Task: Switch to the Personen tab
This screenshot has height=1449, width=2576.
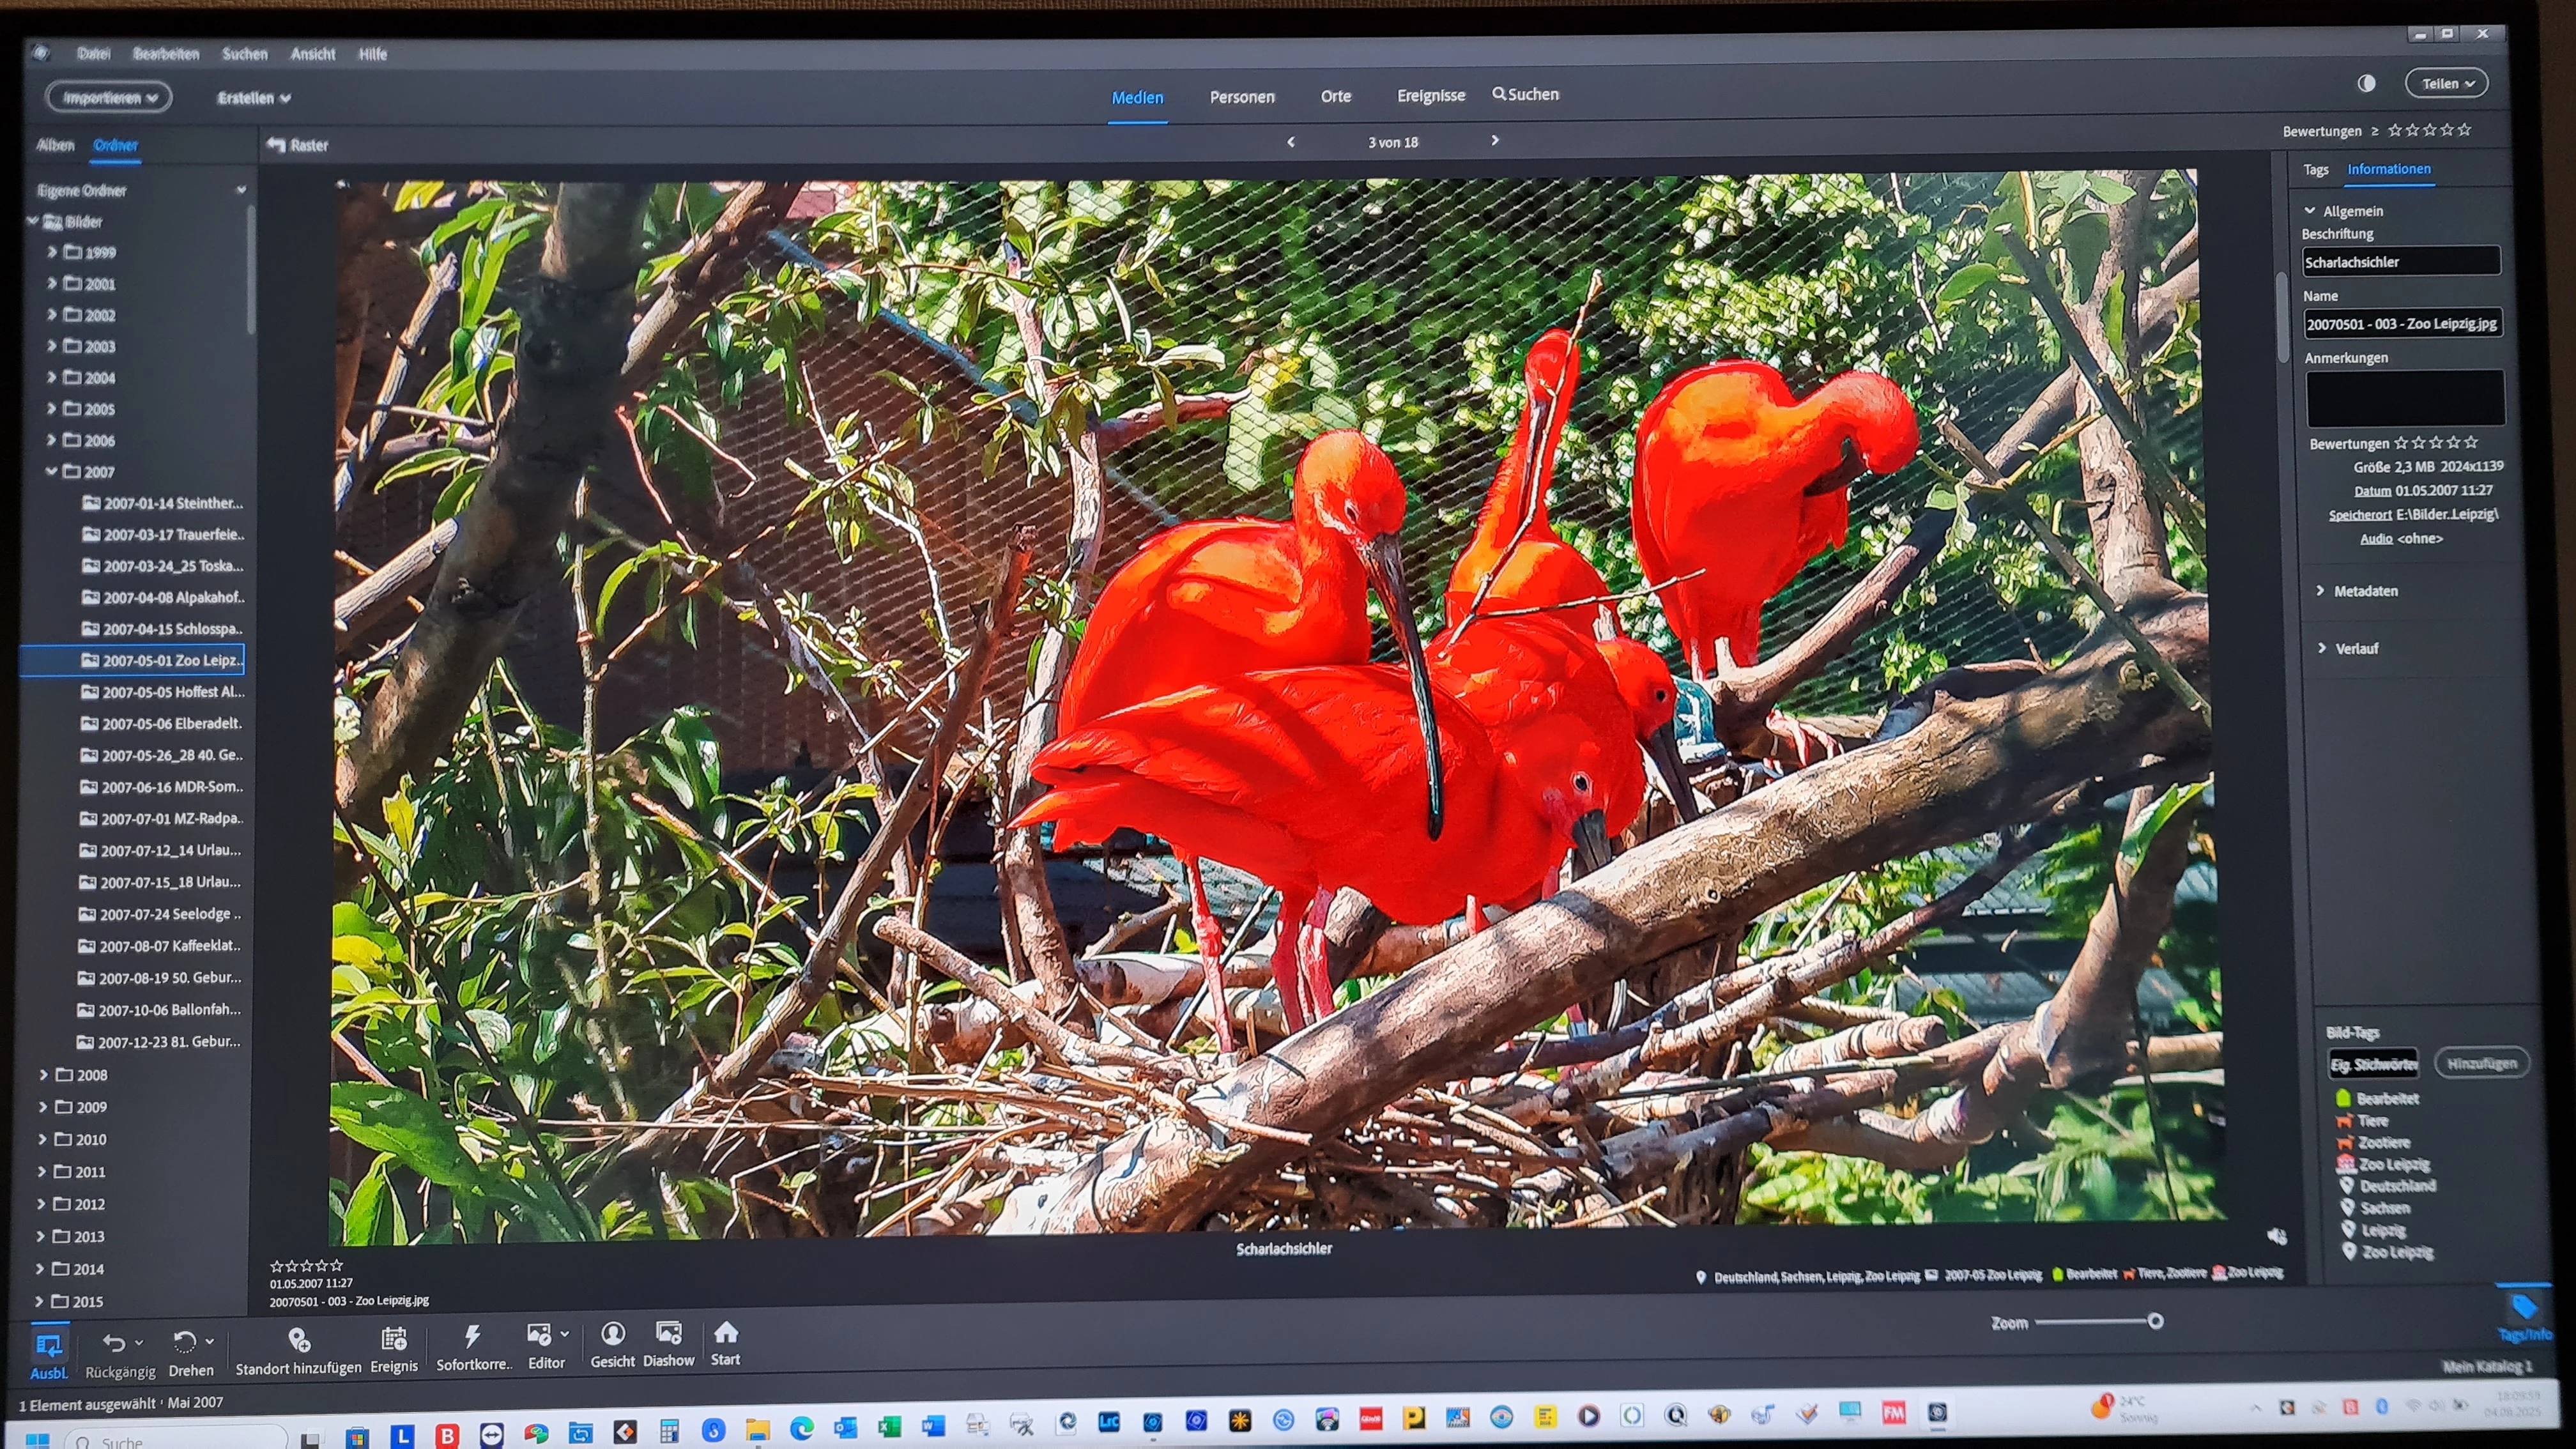Action: [1241, 97]
